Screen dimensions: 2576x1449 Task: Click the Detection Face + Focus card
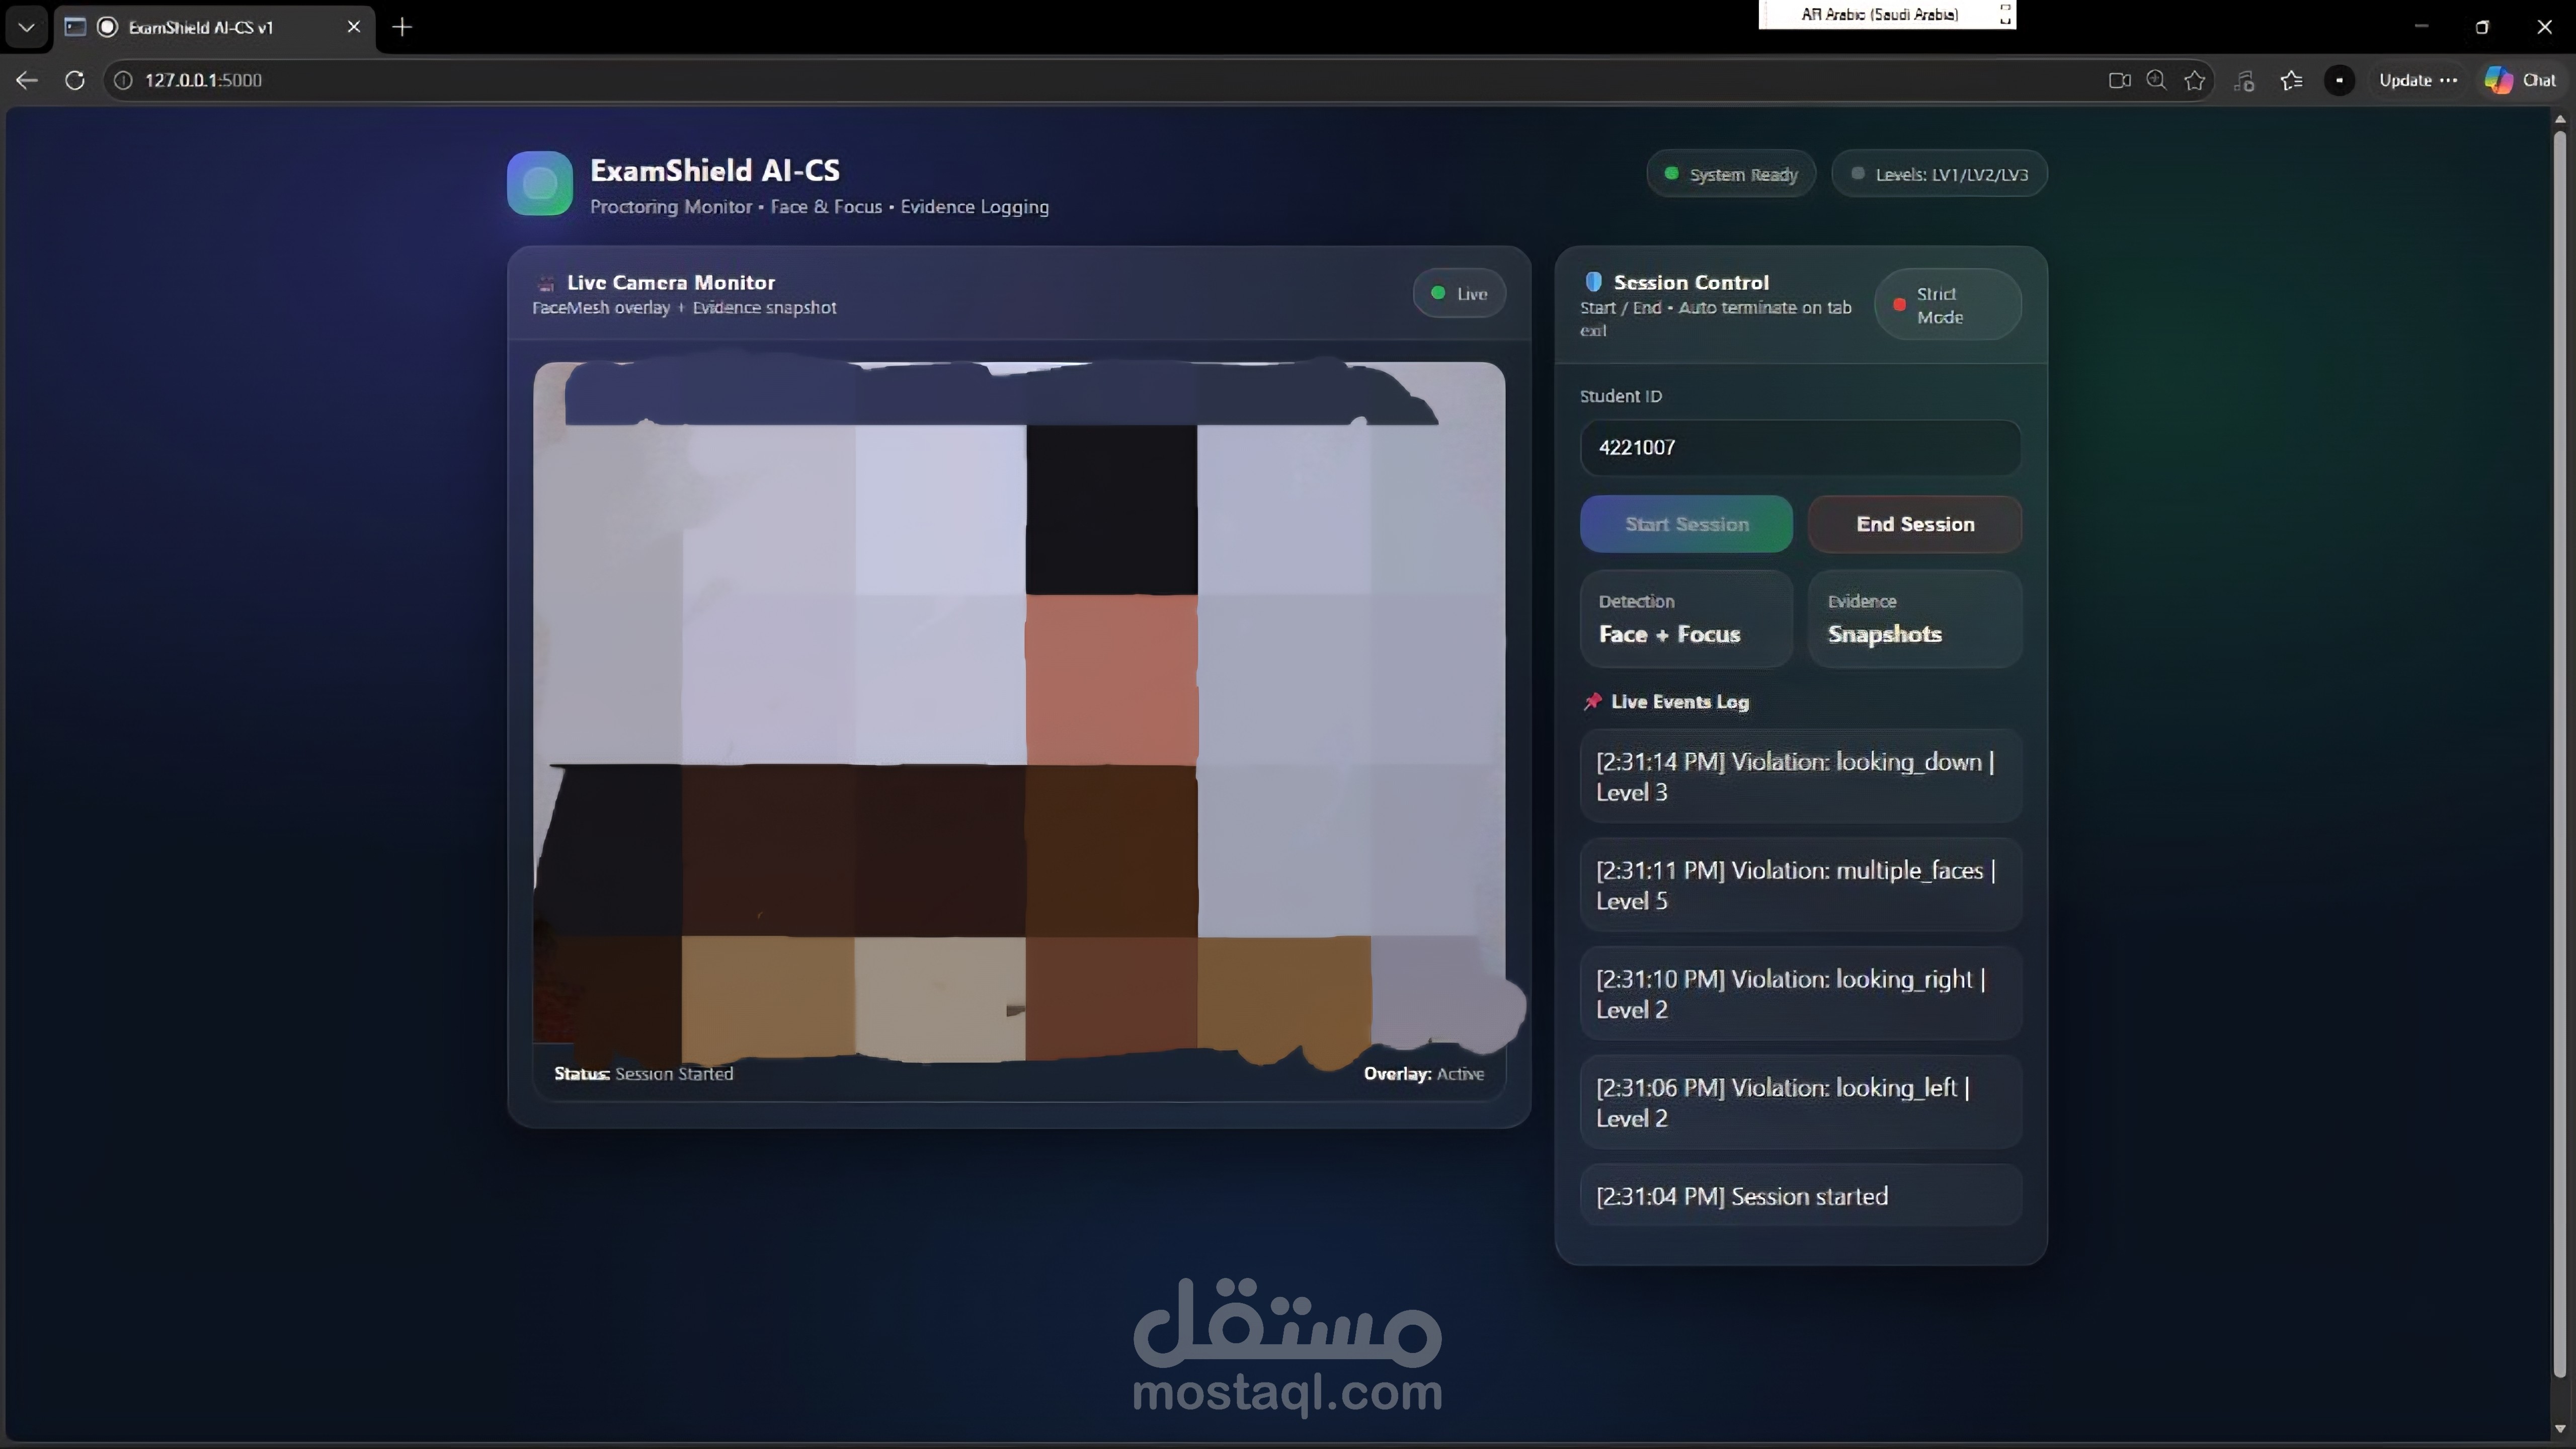point(1686,619)
